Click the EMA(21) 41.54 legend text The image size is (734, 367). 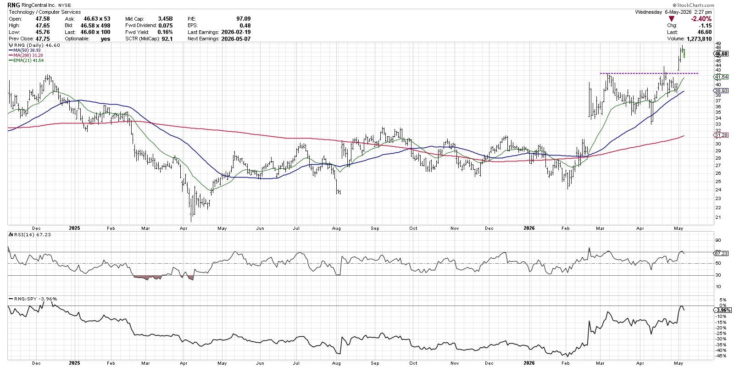[29, 61]
